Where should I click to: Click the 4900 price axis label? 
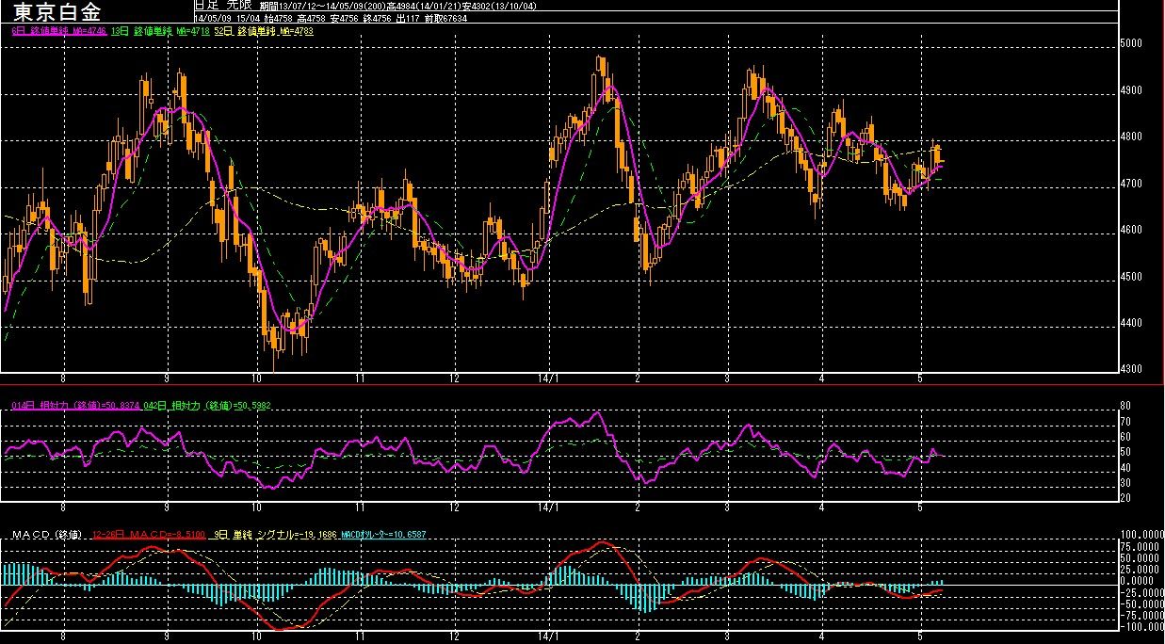point(1131,90)
